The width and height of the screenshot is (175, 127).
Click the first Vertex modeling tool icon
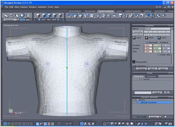(70, 15)
